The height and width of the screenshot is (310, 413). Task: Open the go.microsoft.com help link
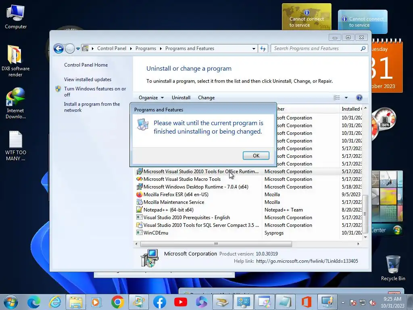[x=307, y=261]
